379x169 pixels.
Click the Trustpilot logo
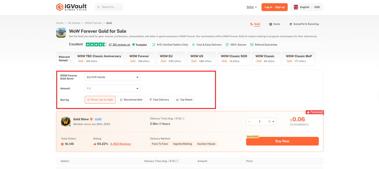(x=139, y=44)
